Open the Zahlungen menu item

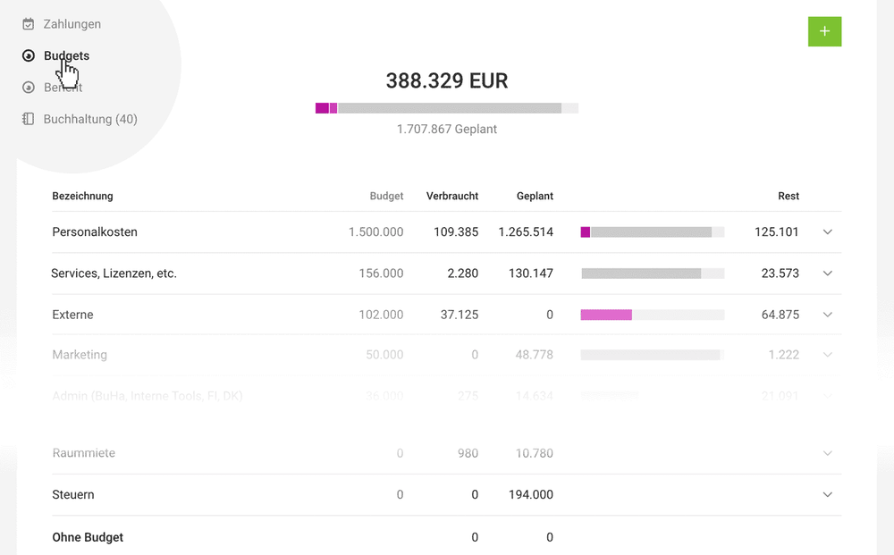72,24
